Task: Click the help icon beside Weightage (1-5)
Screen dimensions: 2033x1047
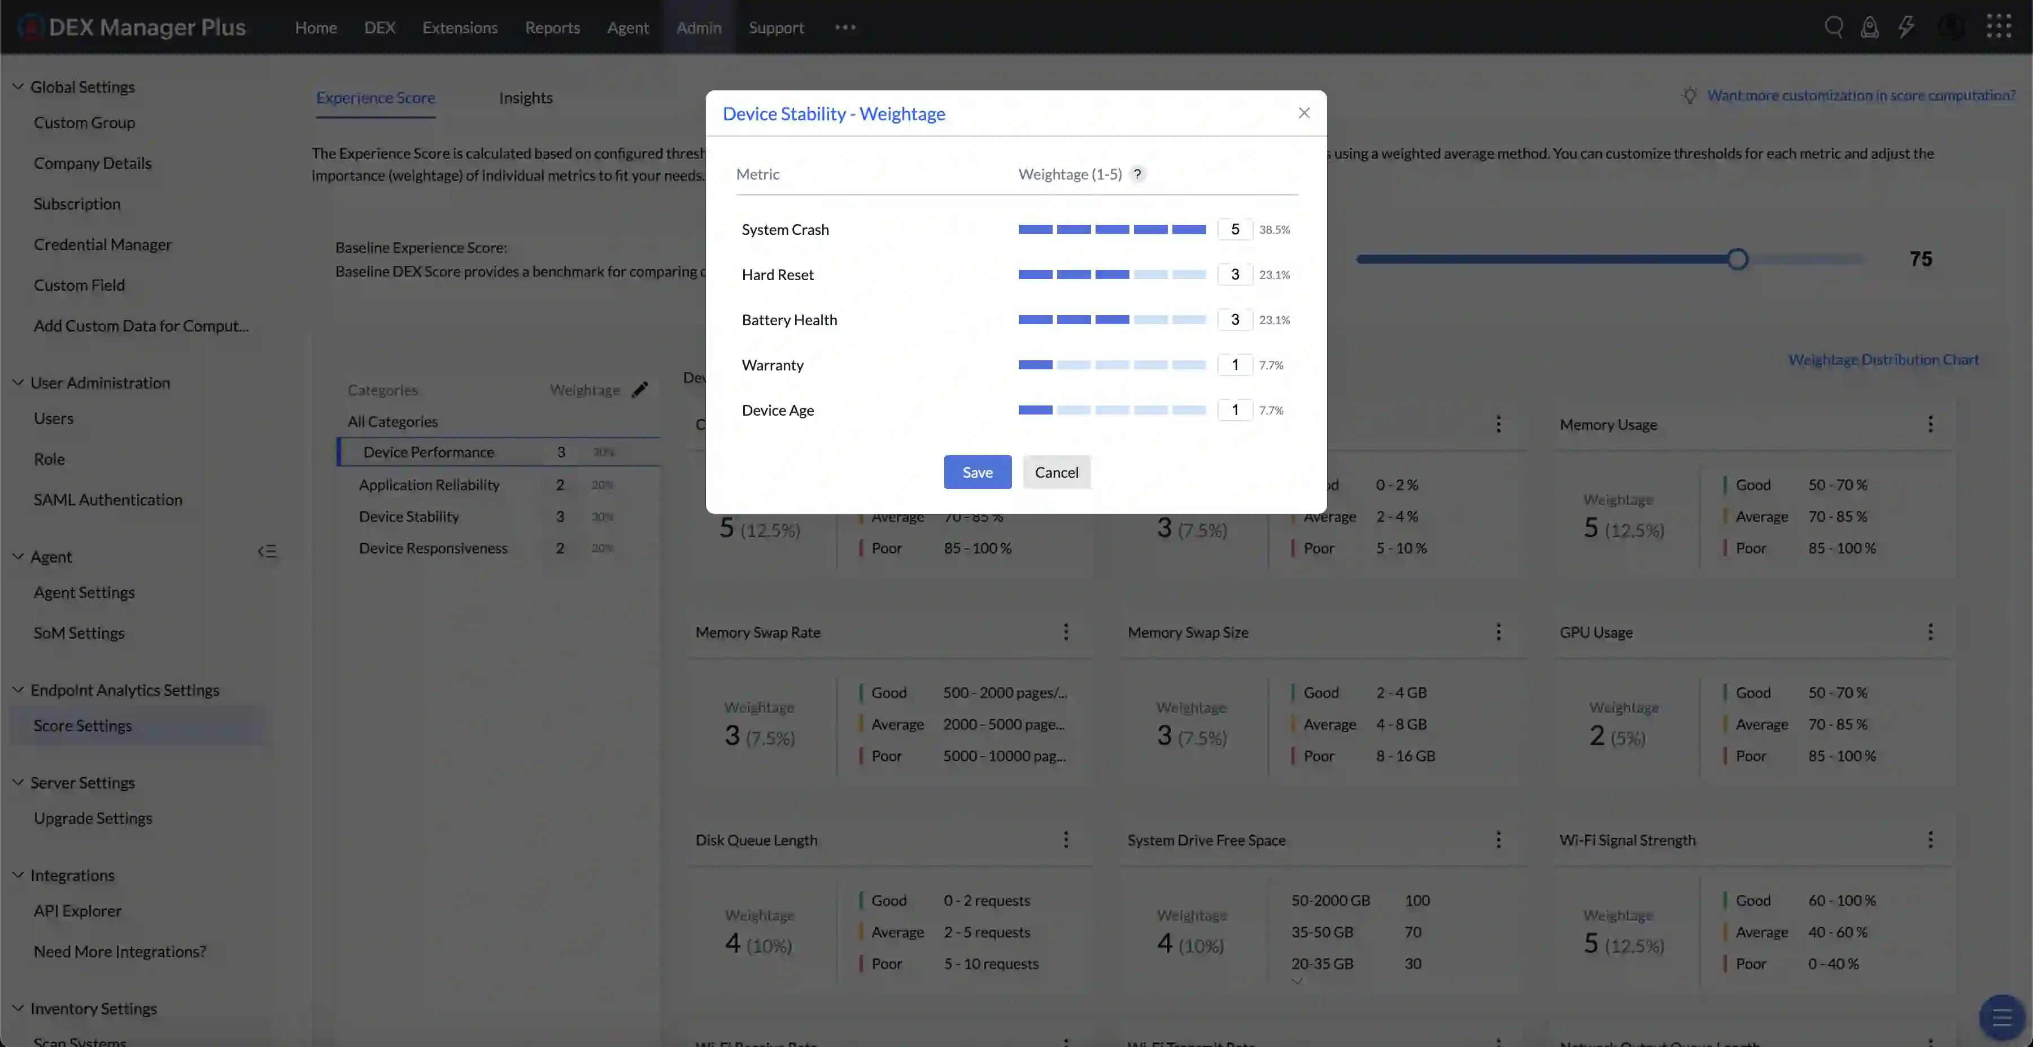Action: tap(1137, 173)
